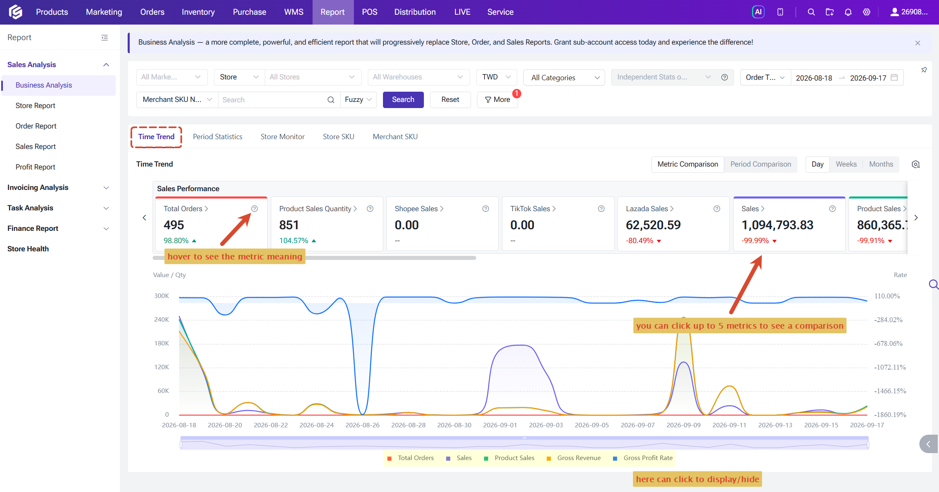Open the settings gear in header
This screenshot has width=939, height=492.
coord(867,12)
